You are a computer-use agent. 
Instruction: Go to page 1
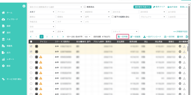coord(36,37)
